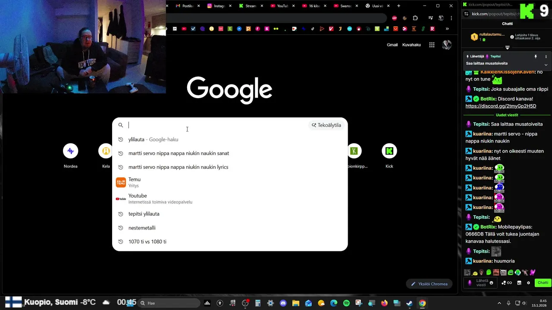
Task: Select the 1070 ti vs 1080 ti suggestion
Action: click(230, 242)
